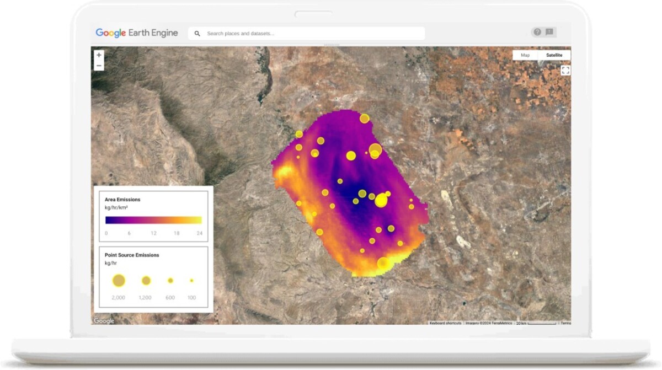Click the value 24 on the color scale
The height and width of the screenshot is (370, 662).
point(200,233)
